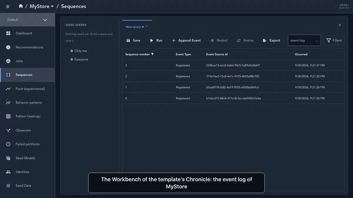Click the Behavior patterns icon
Screen dimensions: 353x198
(x=8, y=103)
